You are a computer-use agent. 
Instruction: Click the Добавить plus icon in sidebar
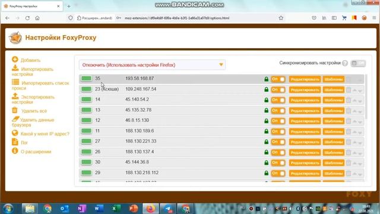15,59
